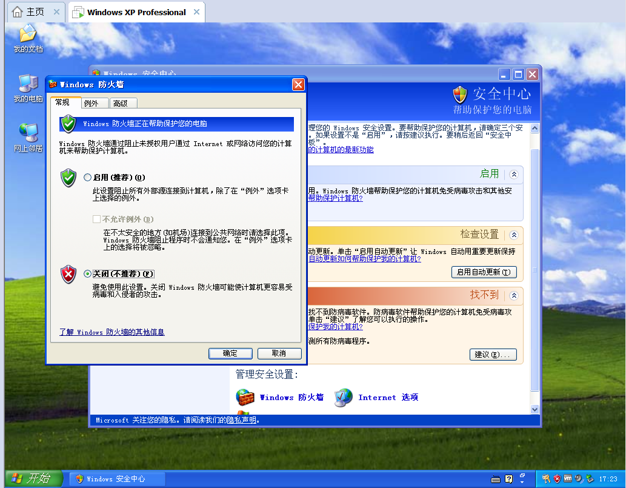Click the Windows 防火墙 brick wall icon in Security Center
The image size is (626, 488).
click(x=245, y=397)
